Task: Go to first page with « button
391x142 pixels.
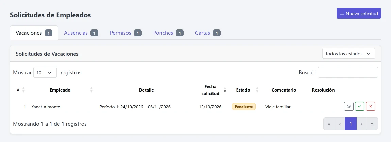Action: (329, 124)
